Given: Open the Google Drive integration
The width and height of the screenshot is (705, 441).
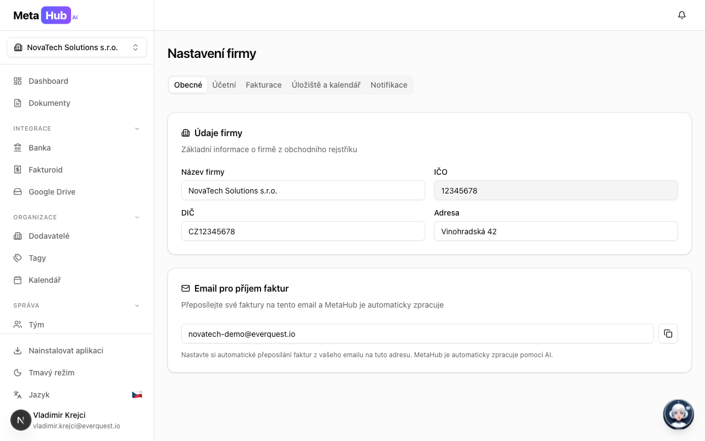Looking at the screenshot, I should [x=52, y=192].
